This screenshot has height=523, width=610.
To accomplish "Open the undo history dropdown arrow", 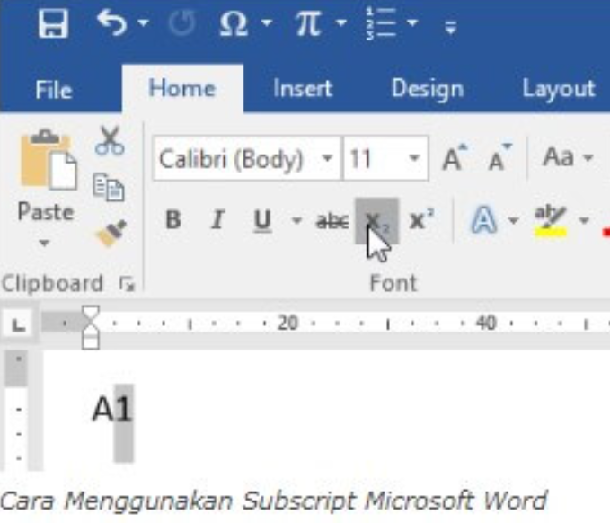I will (x=143, y=22).
